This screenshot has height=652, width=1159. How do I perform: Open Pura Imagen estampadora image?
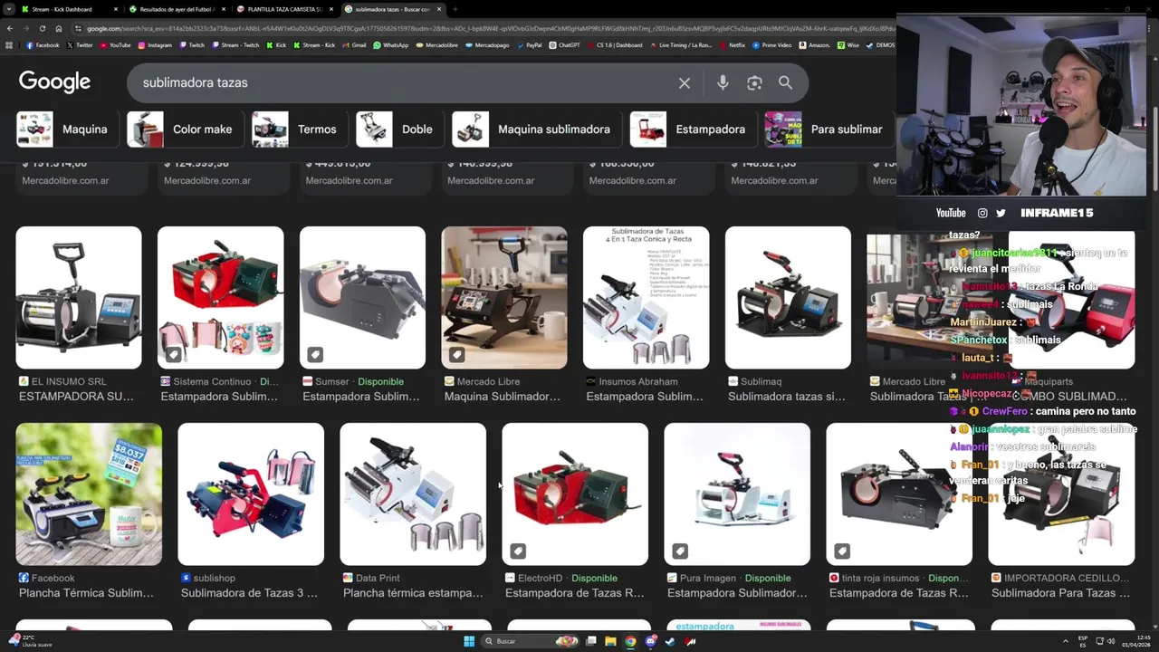pyautogui.click(x=737, y=494)
